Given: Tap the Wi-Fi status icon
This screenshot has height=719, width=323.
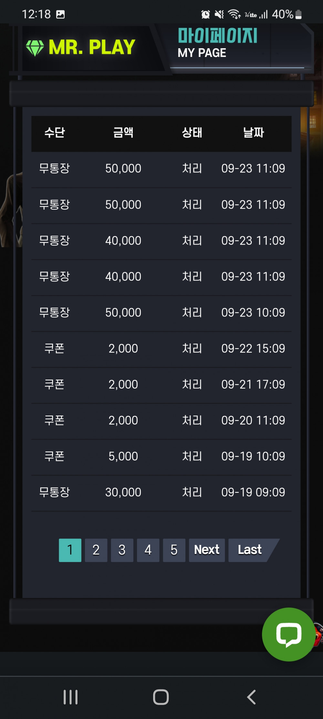Looking at the screenshot, I should click(x=234, y=14).
